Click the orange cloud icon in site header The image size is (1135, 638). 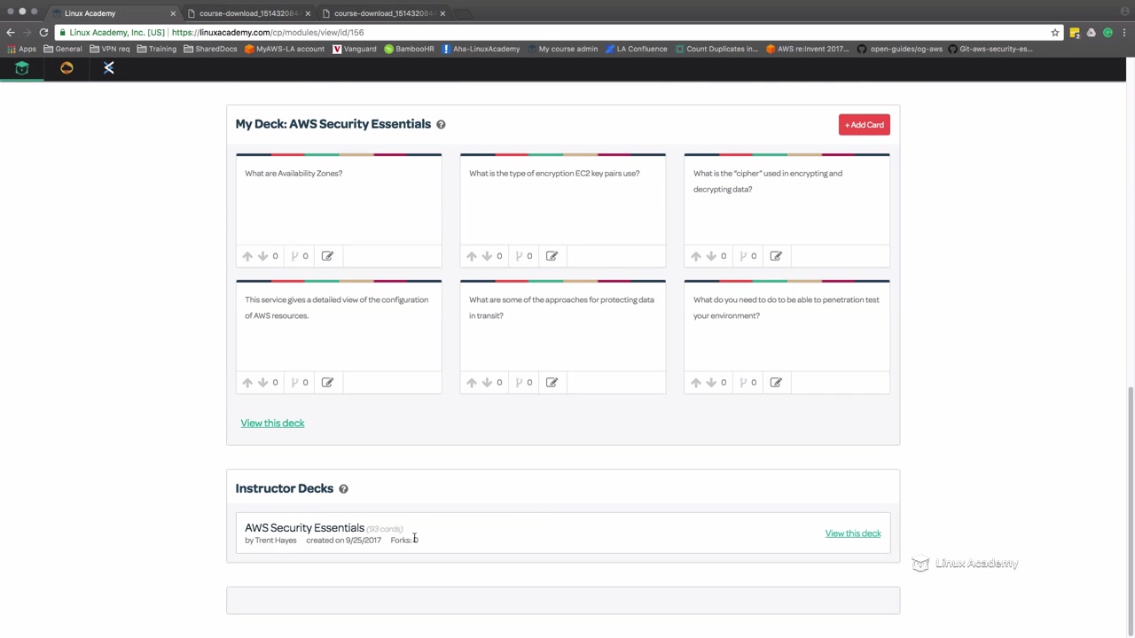tap(67, 68)
